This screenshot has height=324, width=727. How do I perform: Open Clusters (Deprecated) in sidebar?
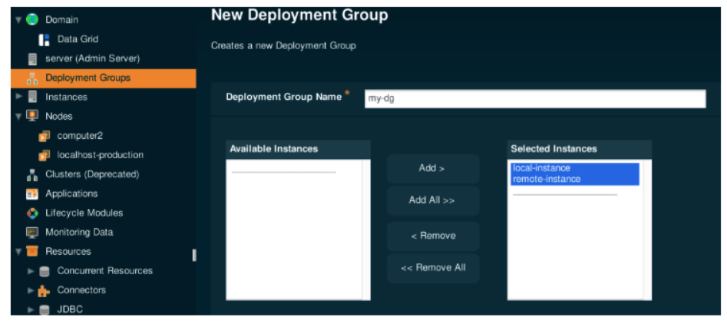pyautogui.click(x=91, y=174)
